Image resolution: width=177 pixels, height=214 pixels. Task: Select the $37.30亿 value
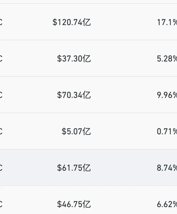(74, 59)
